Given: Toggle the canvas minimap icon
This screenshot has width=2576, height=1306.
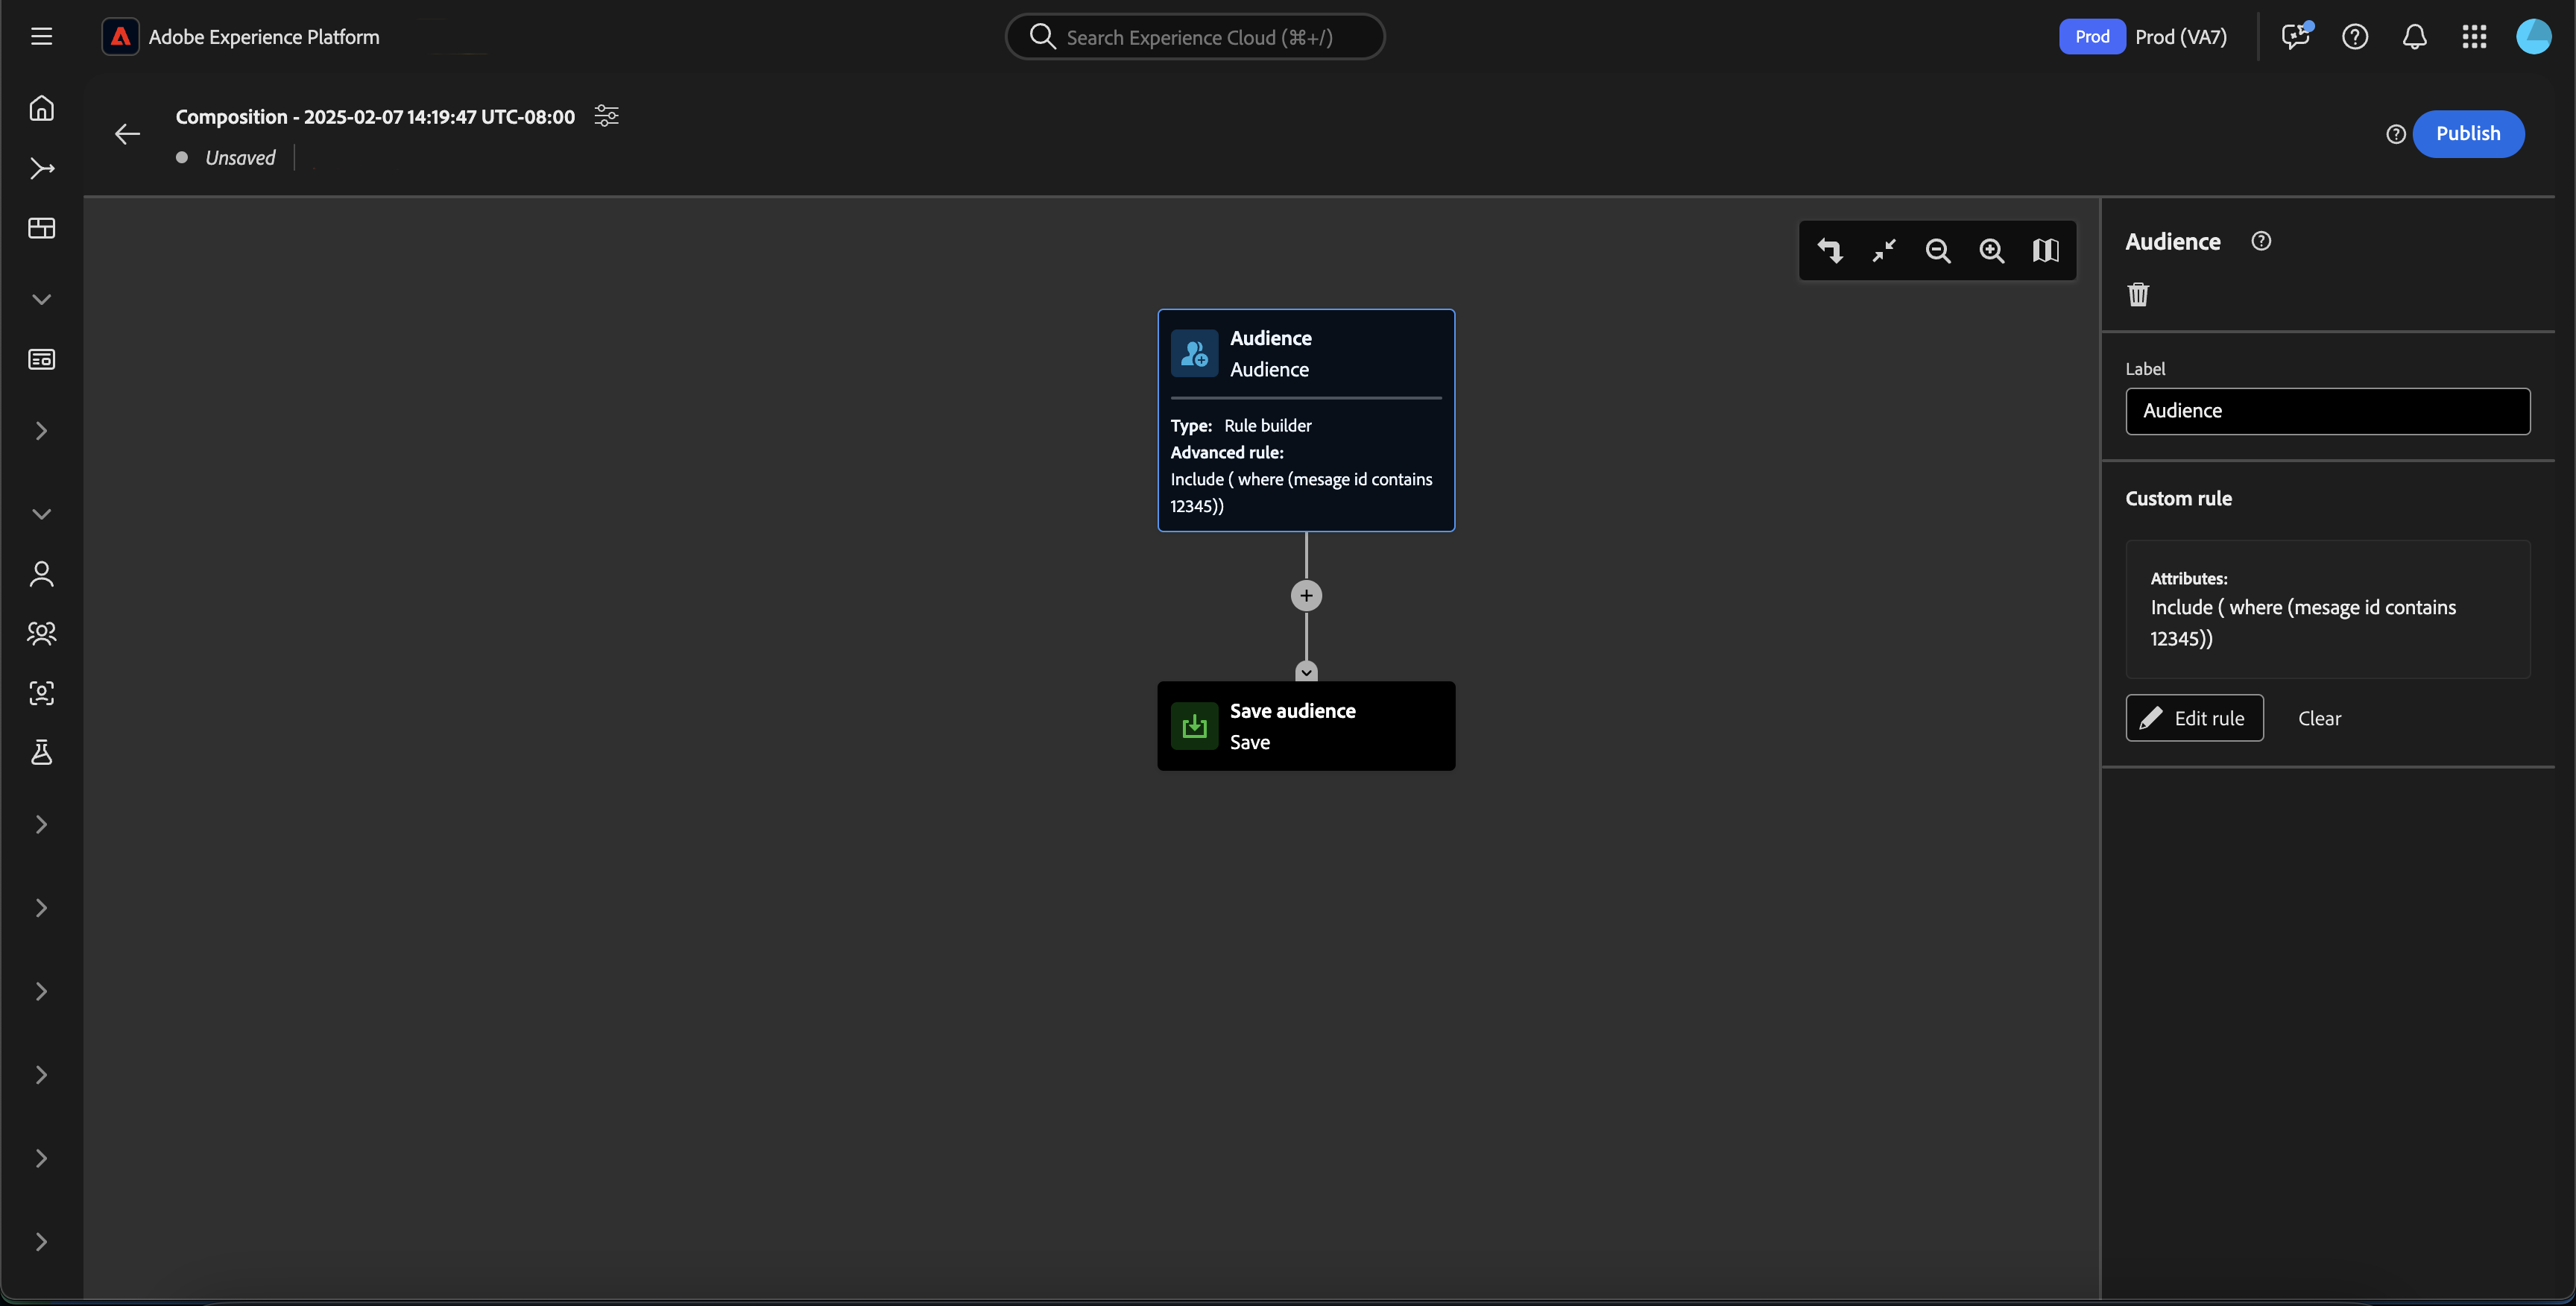Looking at the screenshot, I should [x=2045, y=251].
